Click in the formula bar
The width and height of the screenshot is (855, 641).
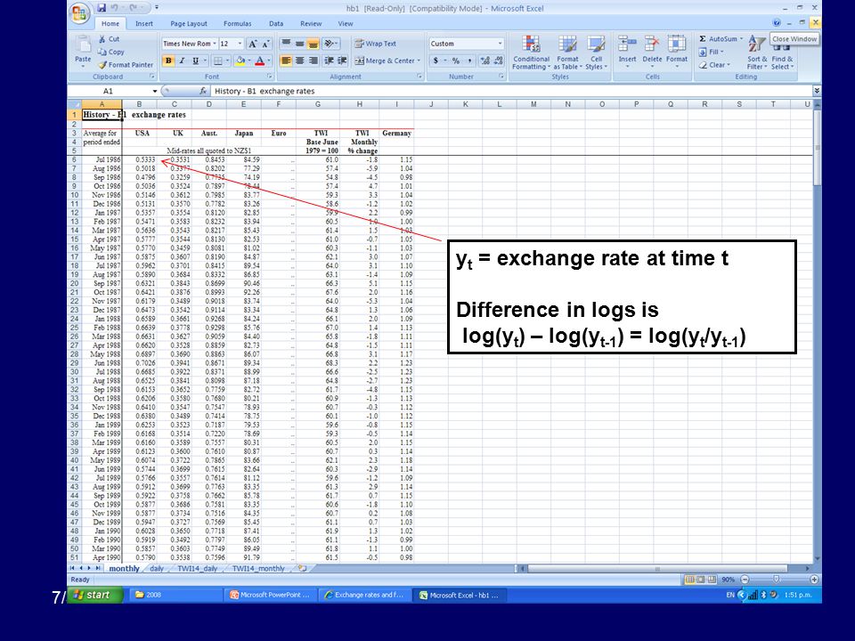click(511, 91)
